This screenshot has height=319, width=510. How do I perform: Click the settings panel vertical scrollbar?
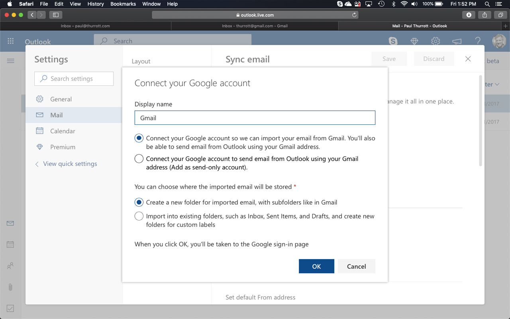pos(481,120)
